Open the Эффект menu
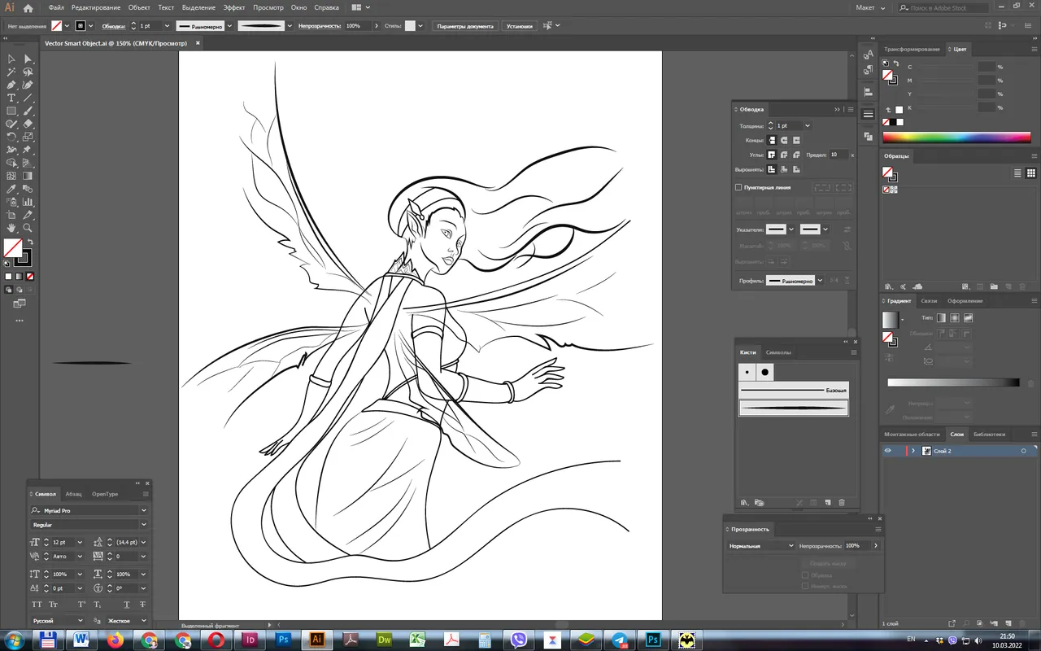 (234, 7)
